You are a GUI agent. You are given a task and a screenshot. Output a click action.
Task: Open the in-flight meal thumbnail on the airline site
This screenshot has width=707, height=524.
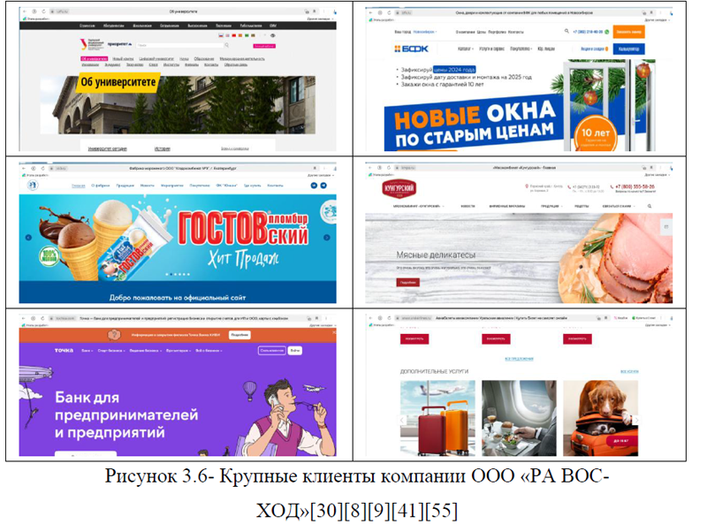click(519, 418)
